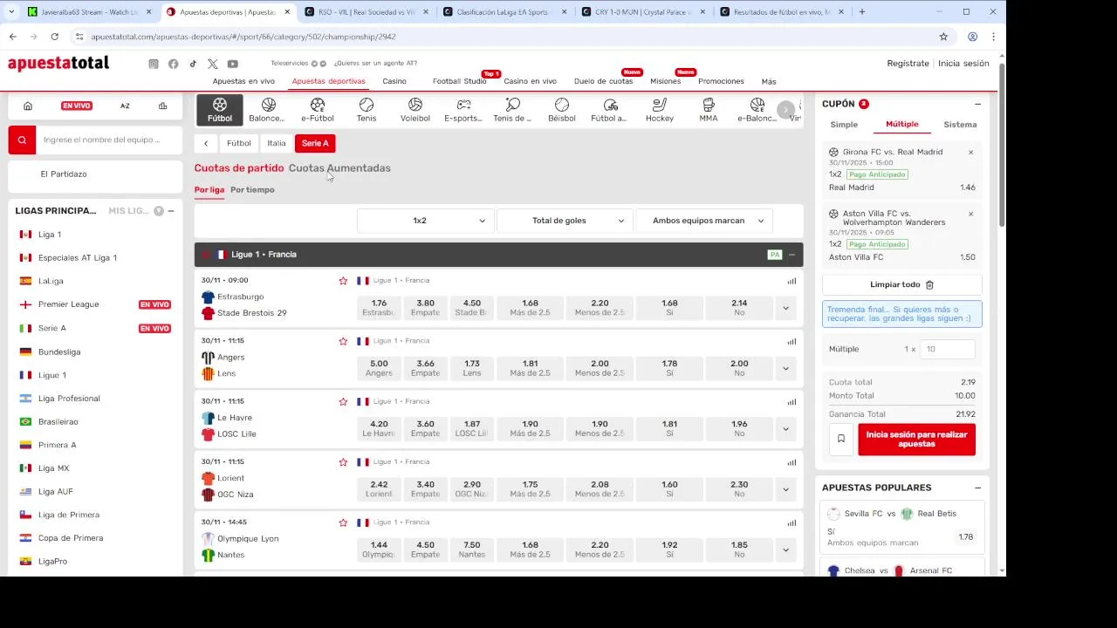This screenshot has width=1117, height=628.
Task: Open a new browser tab
Action: pos(862,12)
